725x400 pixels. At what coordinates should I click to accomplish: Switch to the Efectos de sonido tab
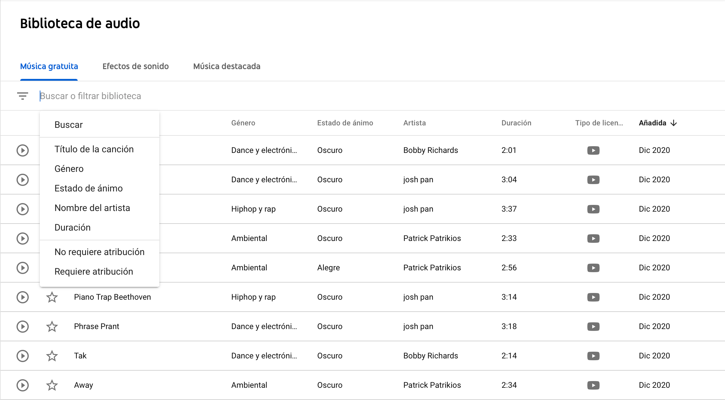point(136,66)
